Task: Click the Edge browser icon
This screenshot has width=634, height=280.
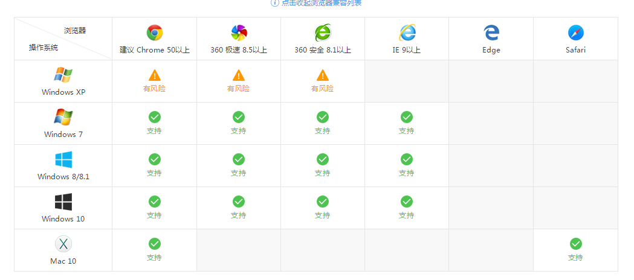Action: click(x=491, y=33)
